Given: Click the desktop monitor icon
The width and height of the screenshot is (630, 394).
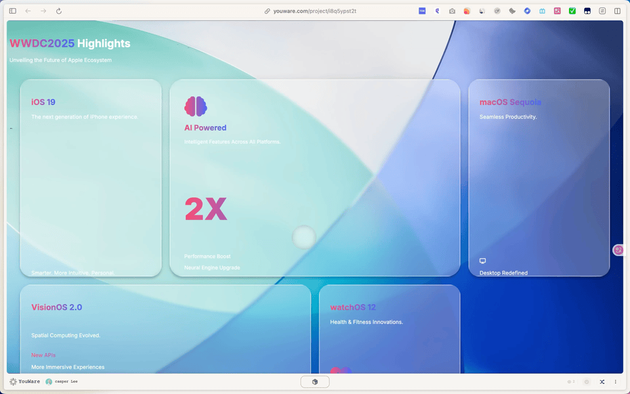Looking at the screenshot, I should 482,261.
